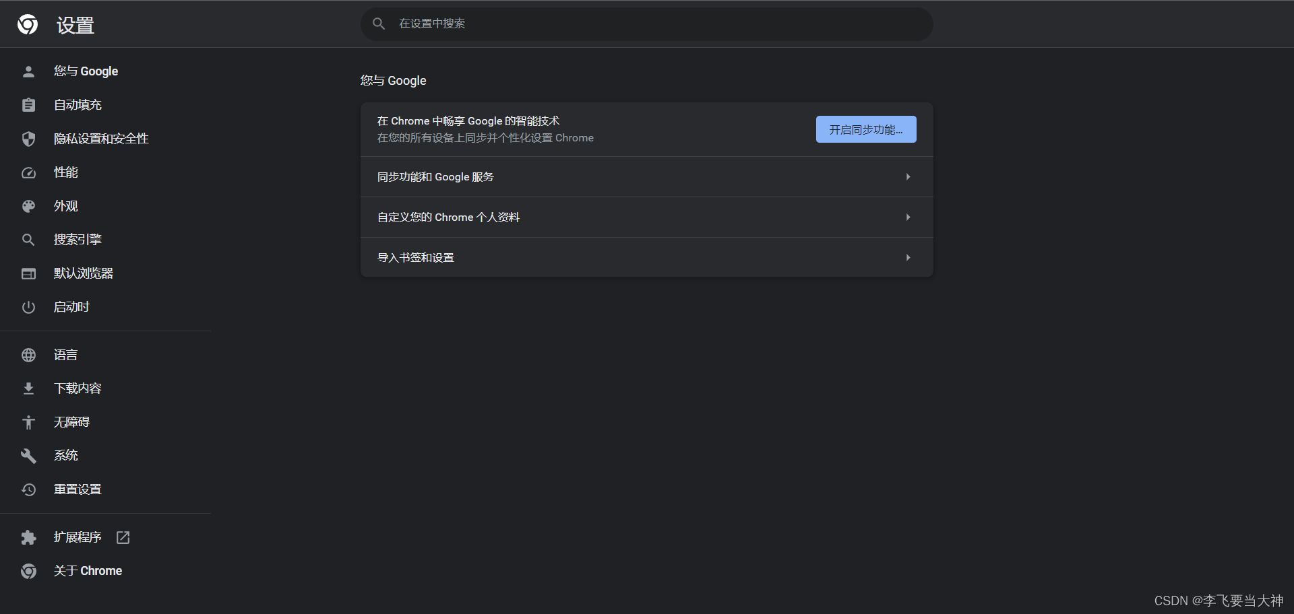Select the 下载内容 download icon

point(28,388)
